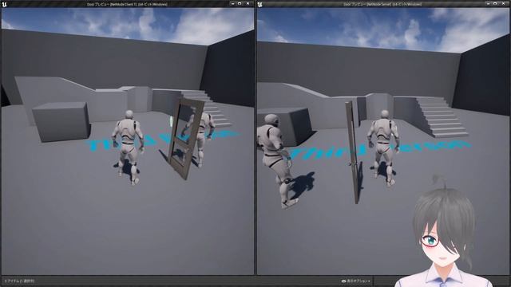Maximize the NetMode Client 1 preview window
The height and width of the screenshot is (287, 511).
pyautogui.click(x=240, y=3)
